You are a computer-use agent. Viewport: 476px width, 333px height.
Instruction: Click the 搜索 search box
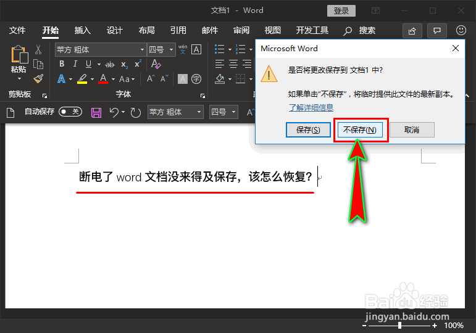(x=359, y=31)
